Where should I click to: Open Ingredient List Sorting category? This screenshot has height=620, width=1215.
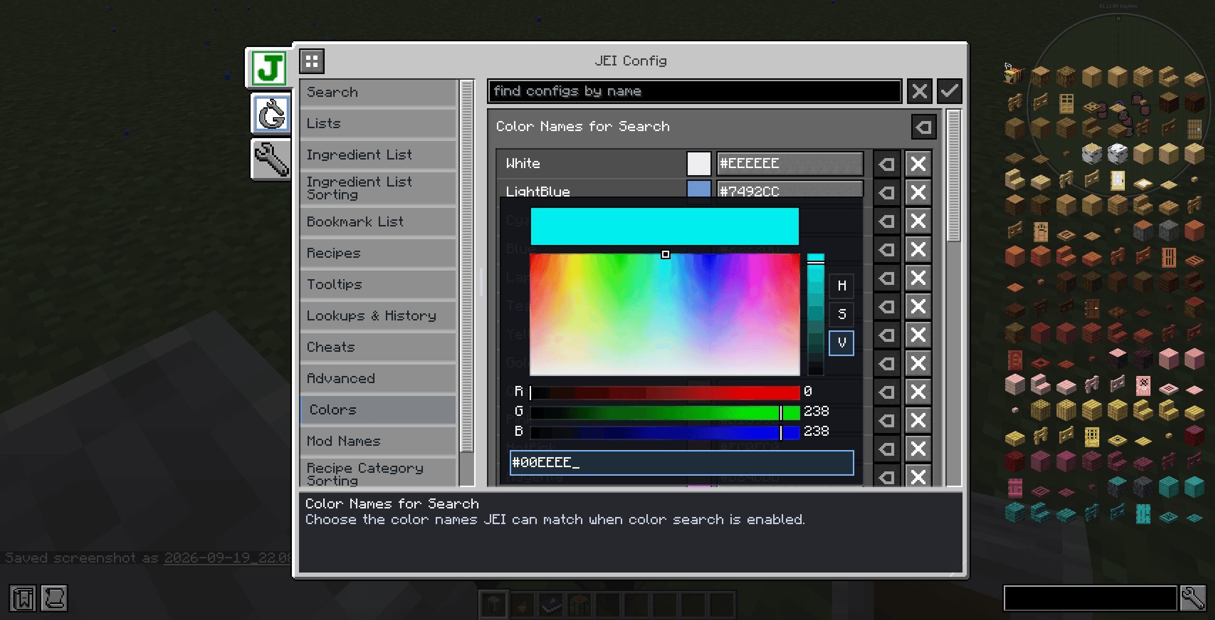tap(378, 188)
